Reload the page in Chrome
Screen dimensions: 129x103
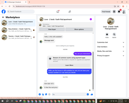click(10, 6)
